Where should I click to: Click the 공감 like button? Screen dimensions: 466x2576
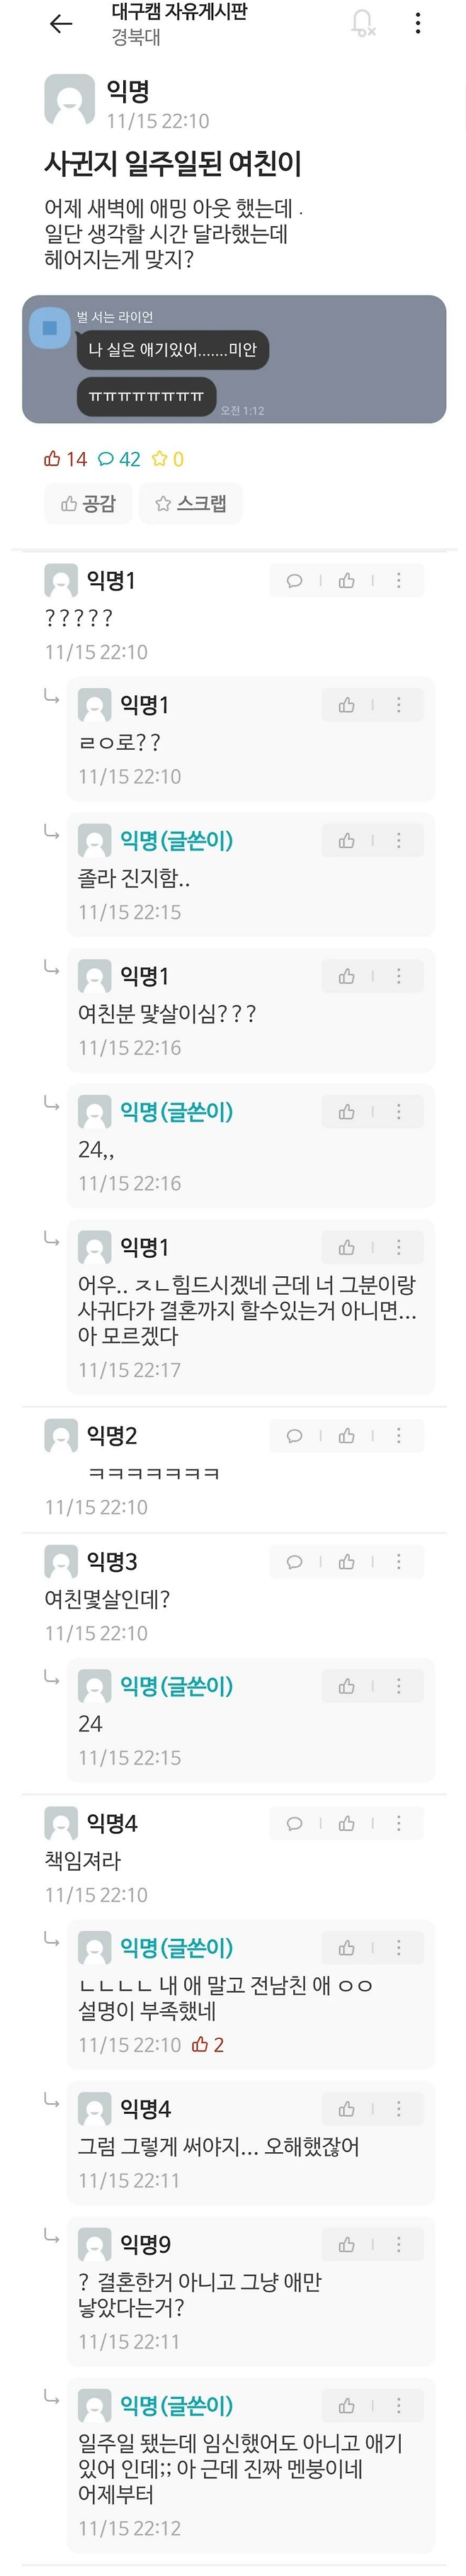[x=88, y=503]
